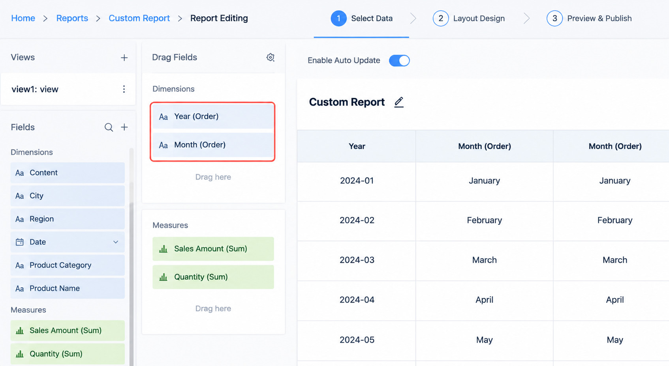Image resolution: width=669 pixels, height=366 pixels.
Task: Select the view1: view item
Action: (68, 89)
